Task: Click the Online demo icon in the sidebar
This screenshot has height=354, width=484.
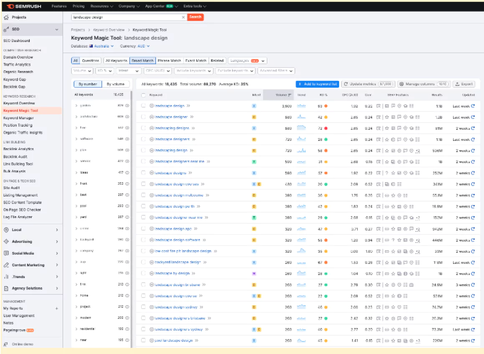Action: click(x=5, y=344)
